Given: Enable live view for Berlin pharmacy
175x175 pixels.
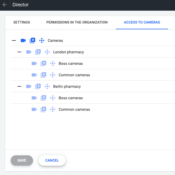Looking at the screenshot, I should click(x=29, y=86).
